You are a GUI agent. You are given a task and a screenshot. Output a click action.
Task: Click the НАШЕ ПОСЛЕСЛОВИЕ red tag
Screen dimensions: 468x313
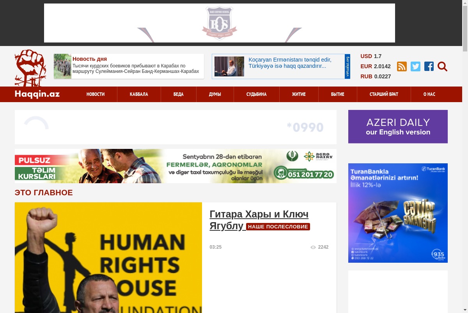point(278,227)
